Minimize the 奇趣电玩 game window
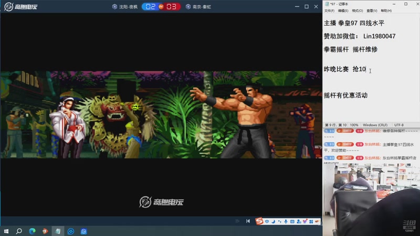 [297, 6]
